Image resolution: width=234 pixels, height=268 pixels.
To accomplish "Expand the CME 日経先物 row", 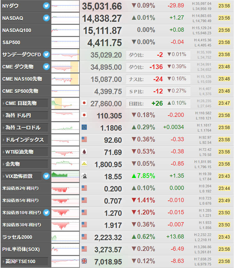I will pyautogui.click(x=25, y=103).
